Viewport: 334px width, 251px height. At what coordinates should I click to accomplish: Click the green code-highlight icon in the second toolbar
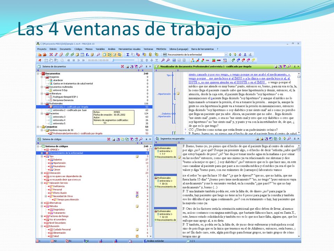(233, 60)
